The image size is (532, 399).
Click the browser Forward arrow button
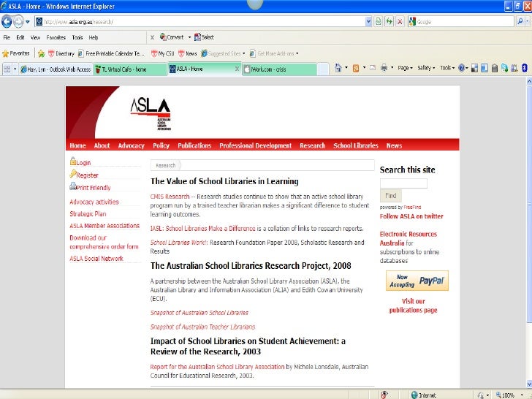[x=18, y=22]
